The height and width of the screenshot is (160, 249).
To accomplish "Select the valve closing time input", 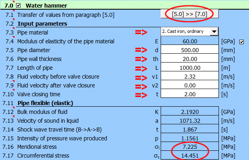I will 190,94.
